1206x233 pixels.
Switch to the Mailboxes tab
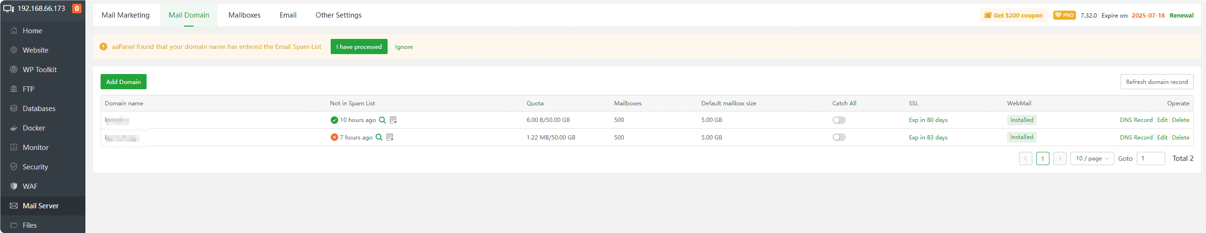(244, 15)
